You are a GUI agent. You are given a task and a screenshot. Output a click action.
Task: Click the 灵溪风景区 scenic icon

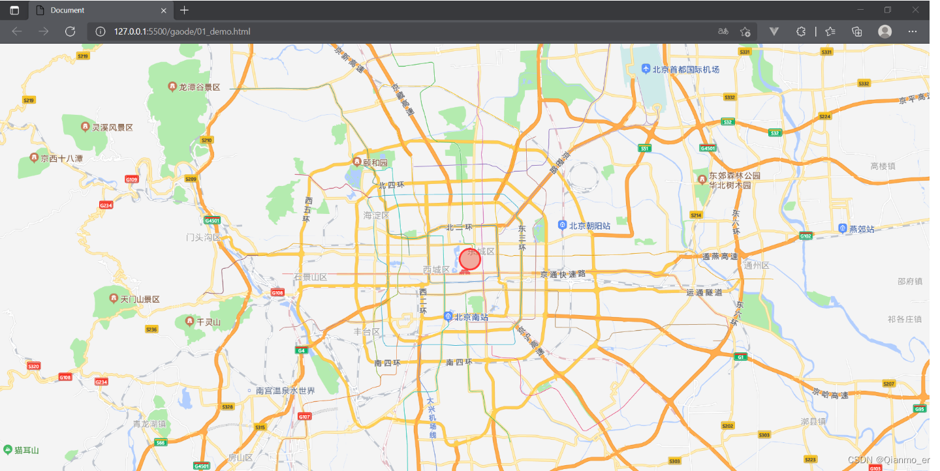coord(85,127)
